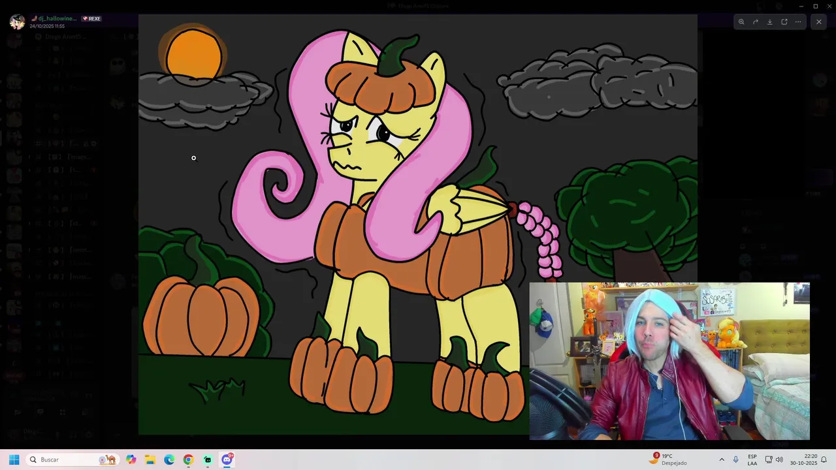The width and height of the screenshot is (836, 470).
Task: Open Google Chrome from the taskbar
Action: tap(188, 460)
